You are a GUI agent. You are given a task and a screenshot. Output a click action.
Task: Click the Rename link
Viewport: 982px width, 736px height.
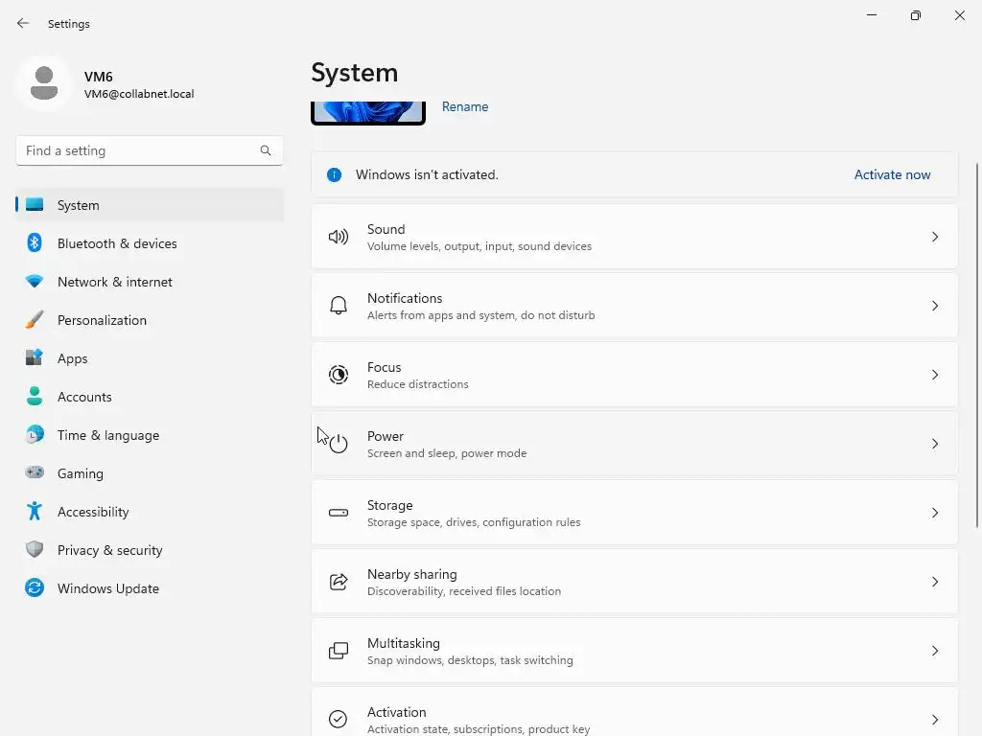point(465,106)
